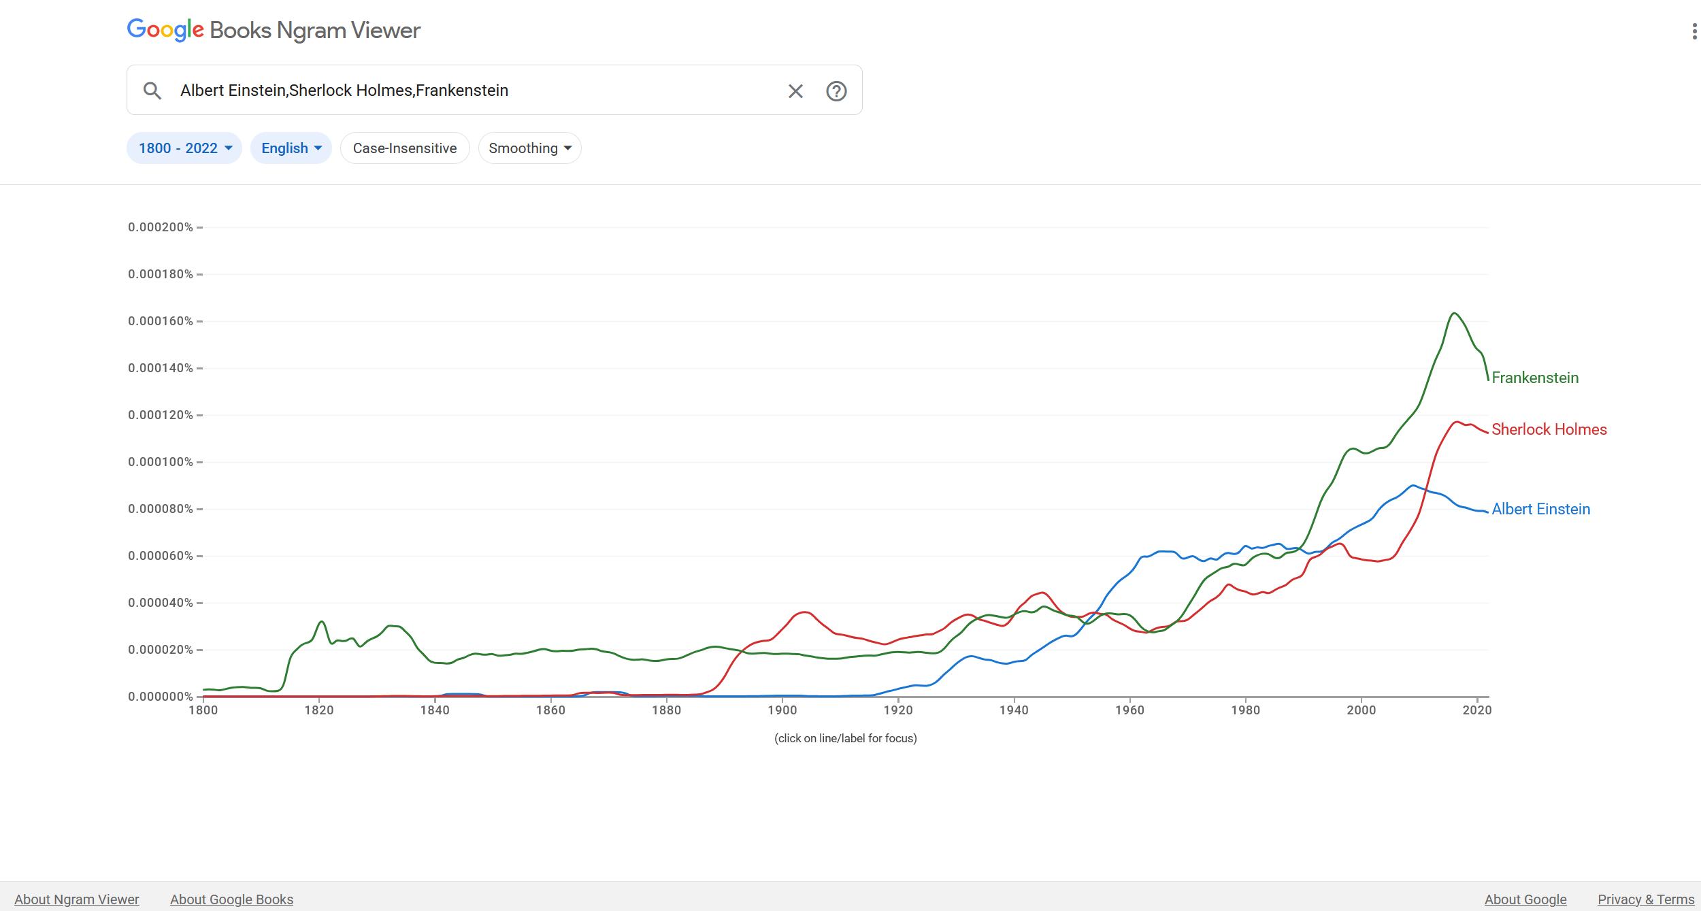Click the 0.000000% y-axis label
The width and height of the screenshot is (1701, 911).
click(161, 697)
